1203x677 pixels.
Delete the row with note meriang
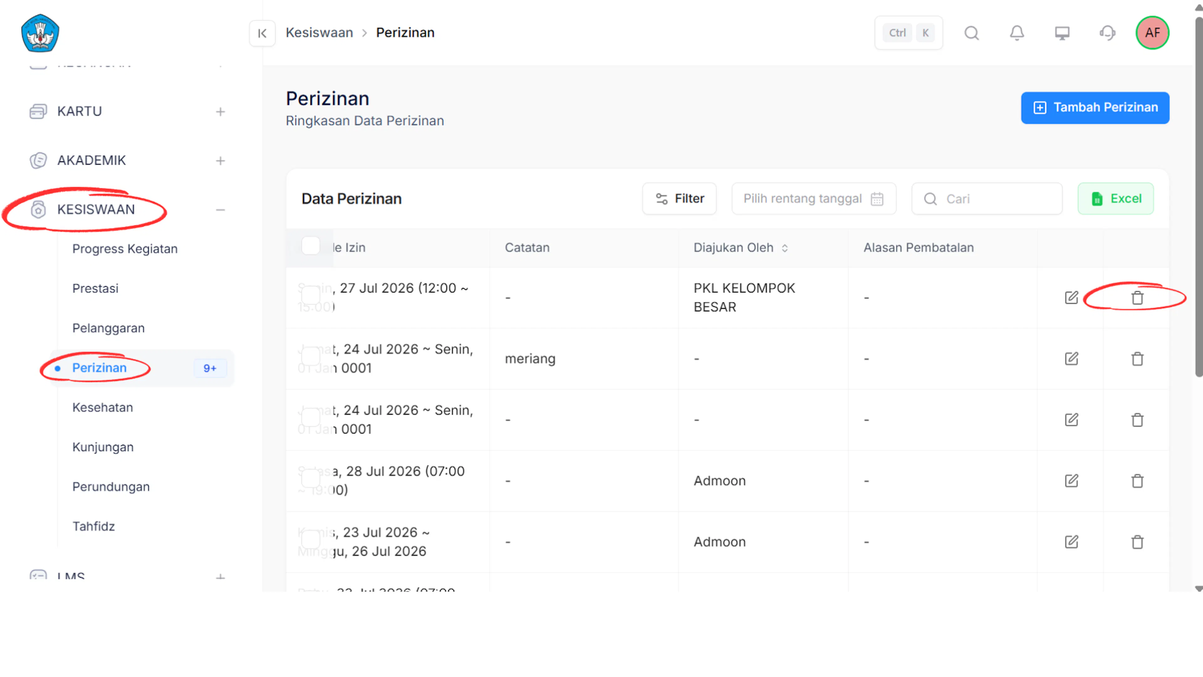(x=1137, y=359)
